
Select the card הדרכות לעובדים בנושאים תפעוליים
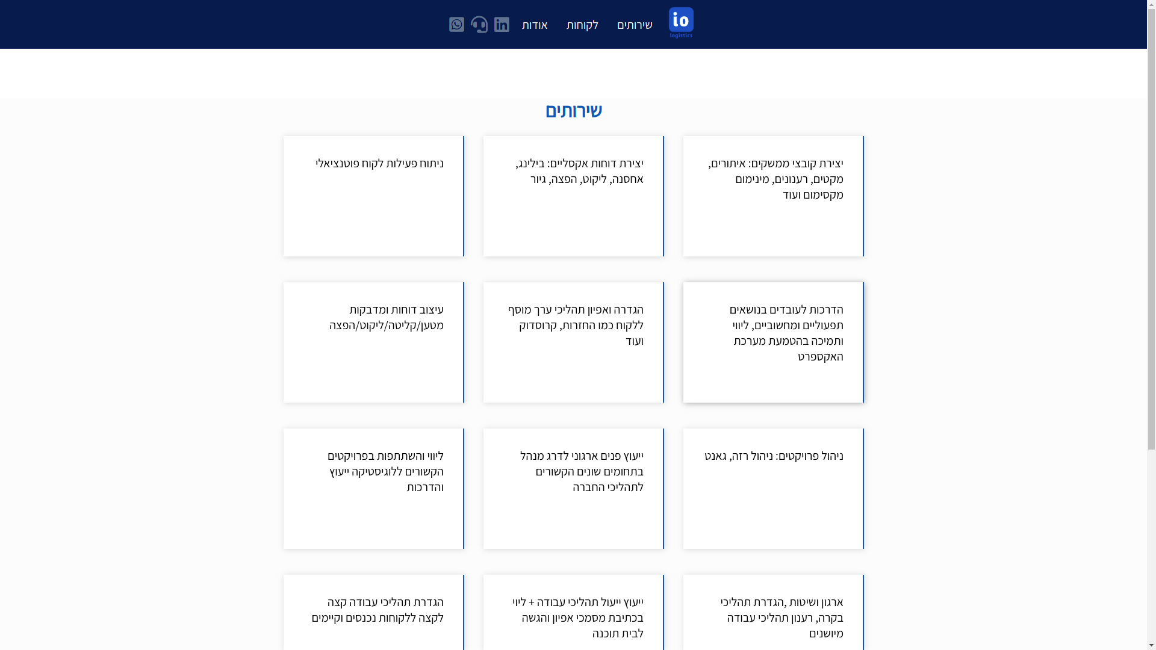click(774, 342)
